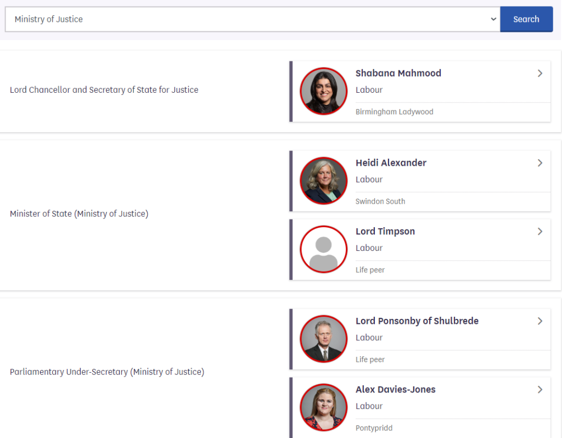Click Lord Ponsonby of Shulbrede's portrait photo
Image resolution: width=562 pixels, height=438 pixels.
pyautogui.click(x=323, y=339)
